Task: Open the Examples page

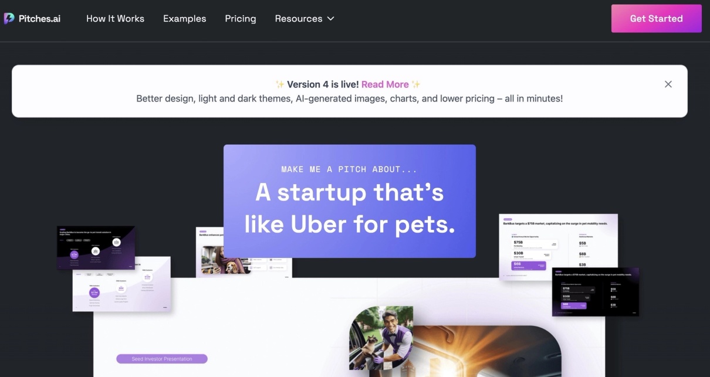Action: pyautogui.click(x=185, y=19)
